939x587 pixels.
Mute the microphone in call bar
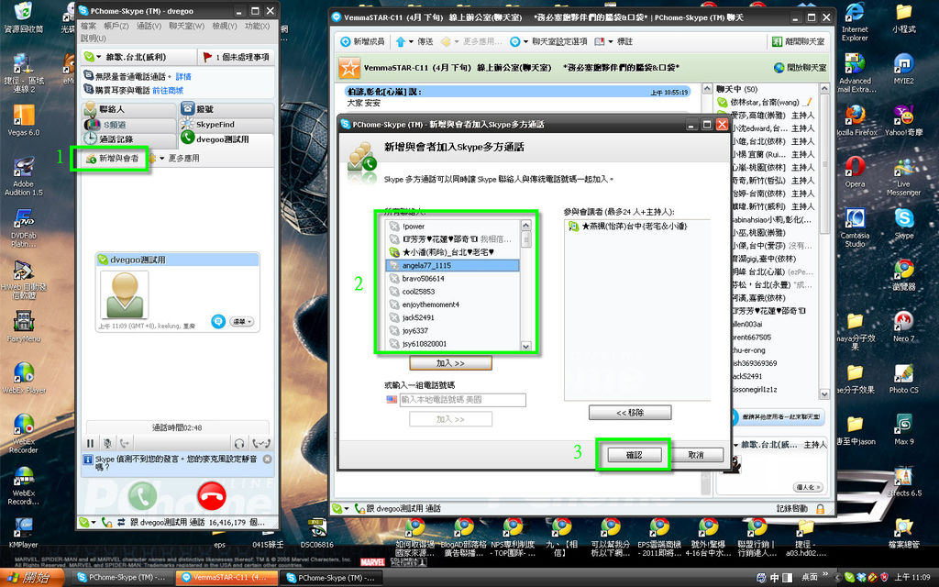click(107, 443)
